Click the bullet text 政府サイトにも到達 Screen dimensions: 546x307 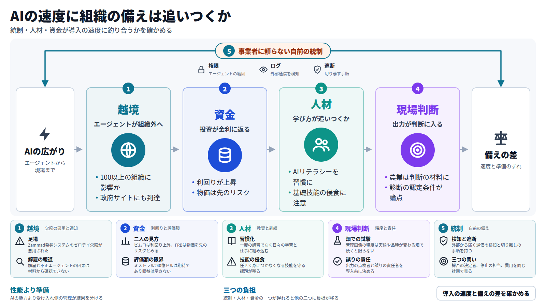pos(130,198)
